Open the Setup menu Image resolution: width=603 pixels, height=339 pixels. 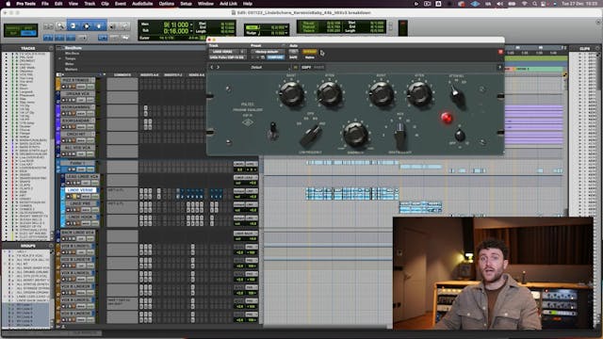pos(186,4)
